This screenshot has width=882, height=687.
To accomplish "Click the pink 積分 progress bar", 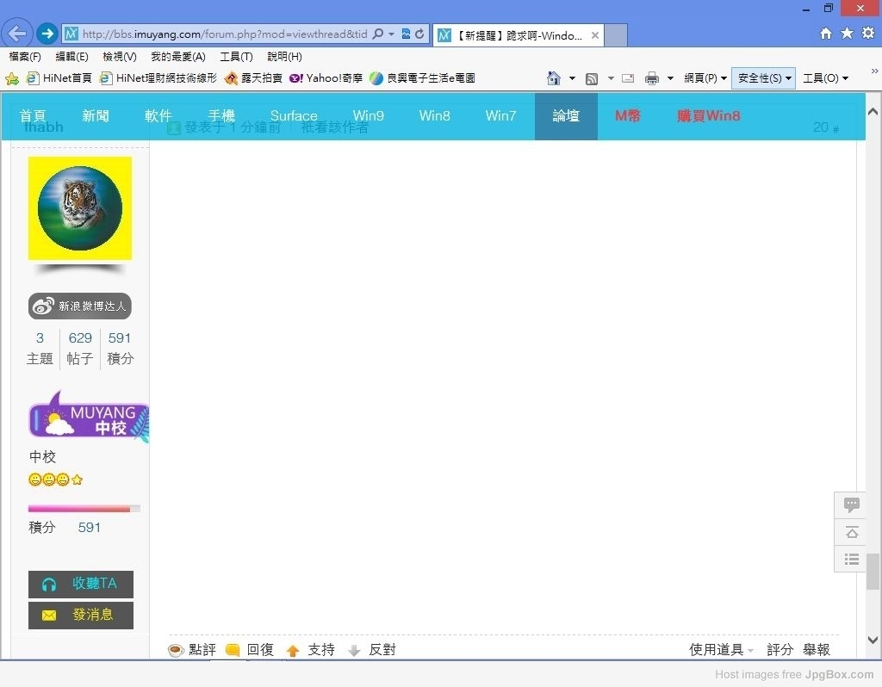I will click(84, 509).
